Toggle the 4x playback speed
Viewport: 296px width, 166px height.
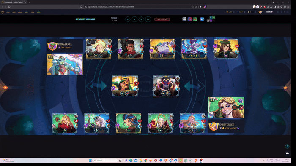(148, 19)
